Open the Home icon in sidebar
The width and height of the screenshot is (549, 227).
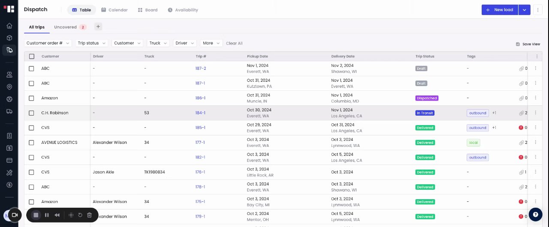point(9,26)
